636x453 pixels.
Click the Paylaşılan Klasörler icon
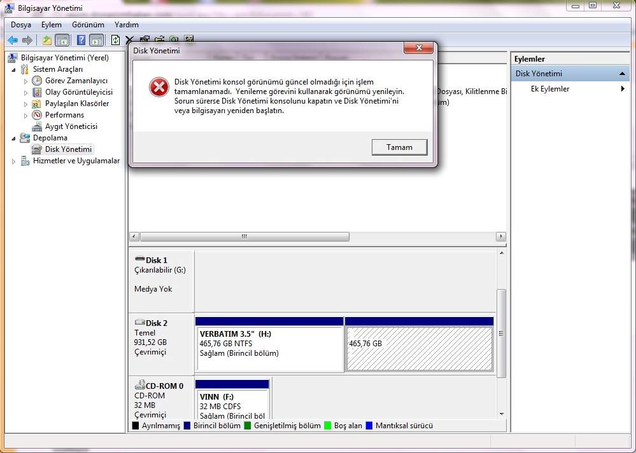36,104
